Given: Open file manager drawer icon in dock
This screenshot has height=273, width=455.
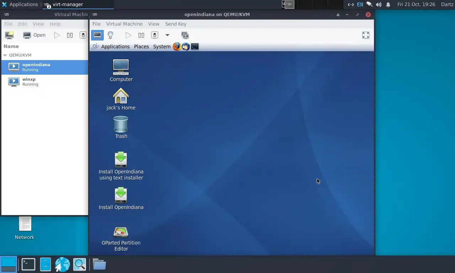Looking at the screenshot, I should coord(45,264).
